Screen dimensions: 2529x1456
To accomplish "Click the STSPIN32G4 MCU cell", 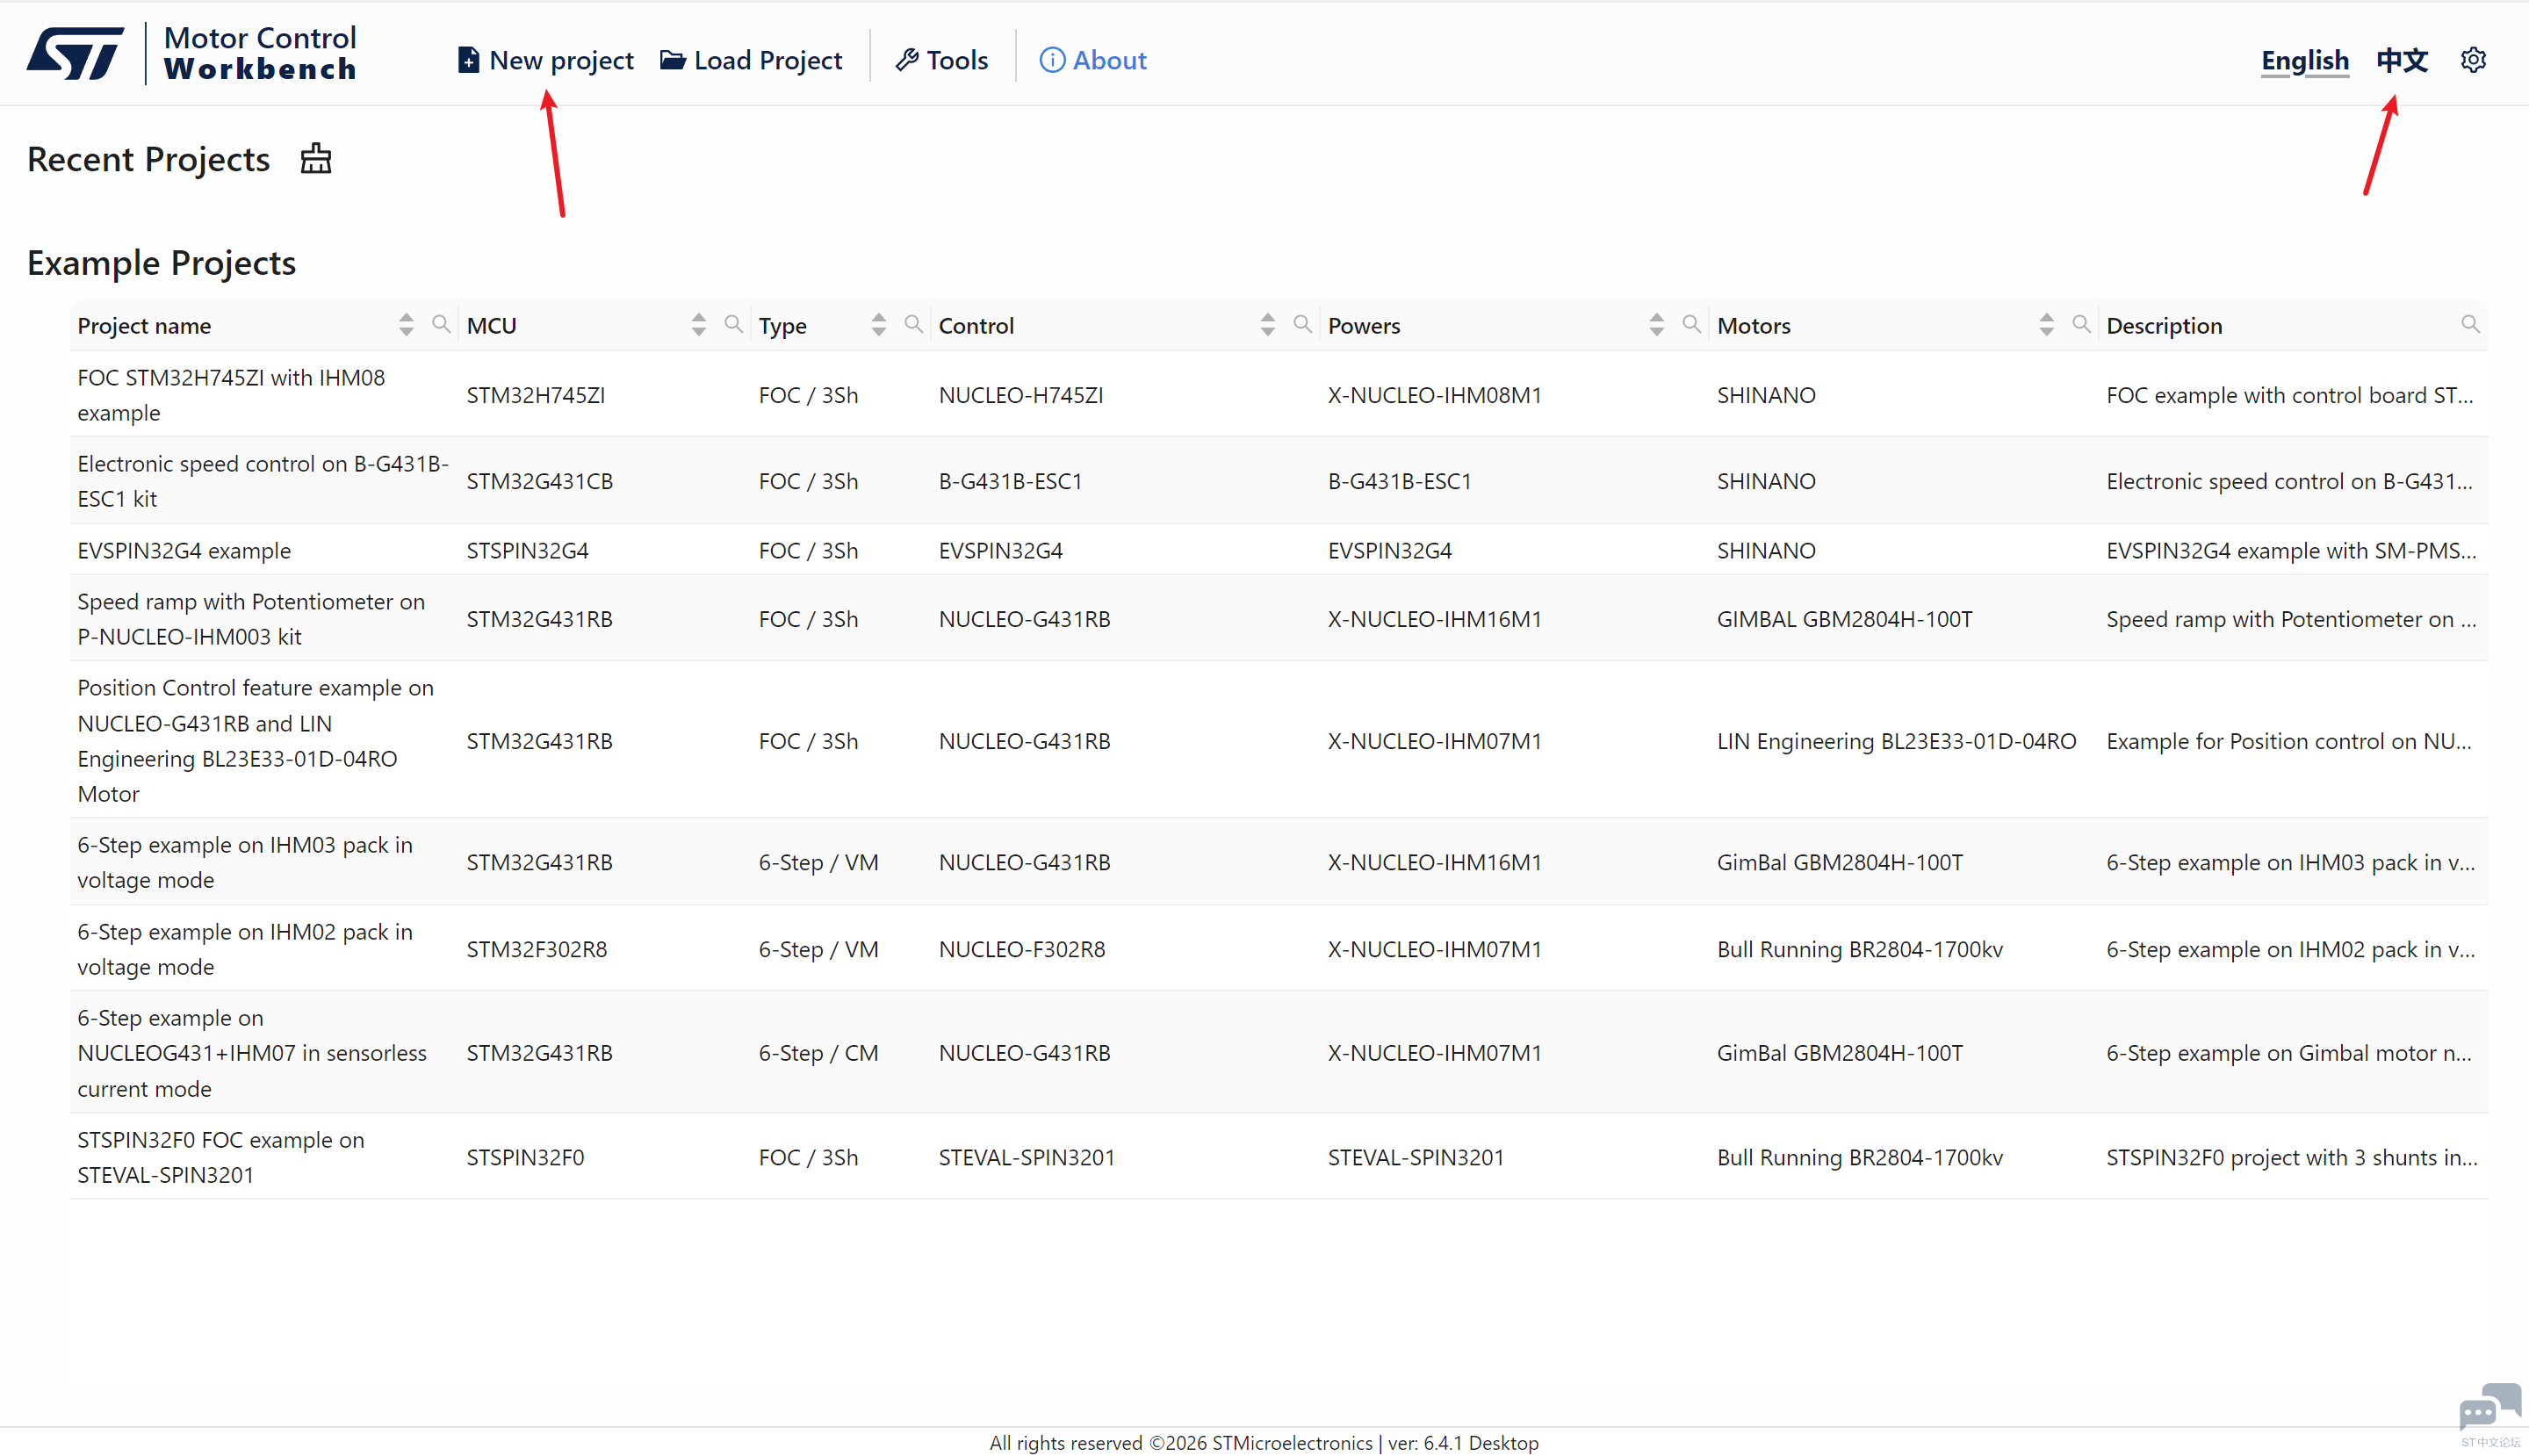I will click(x=528, y=550).
